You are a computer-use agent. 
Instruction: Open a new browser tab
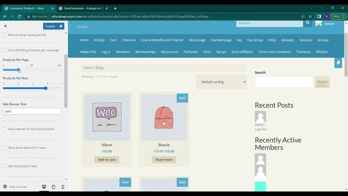115,9
